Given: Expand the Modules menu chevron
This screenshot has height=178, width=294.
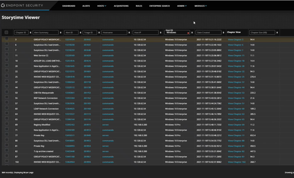Looking at the screenshot, I should pos(206,6).
